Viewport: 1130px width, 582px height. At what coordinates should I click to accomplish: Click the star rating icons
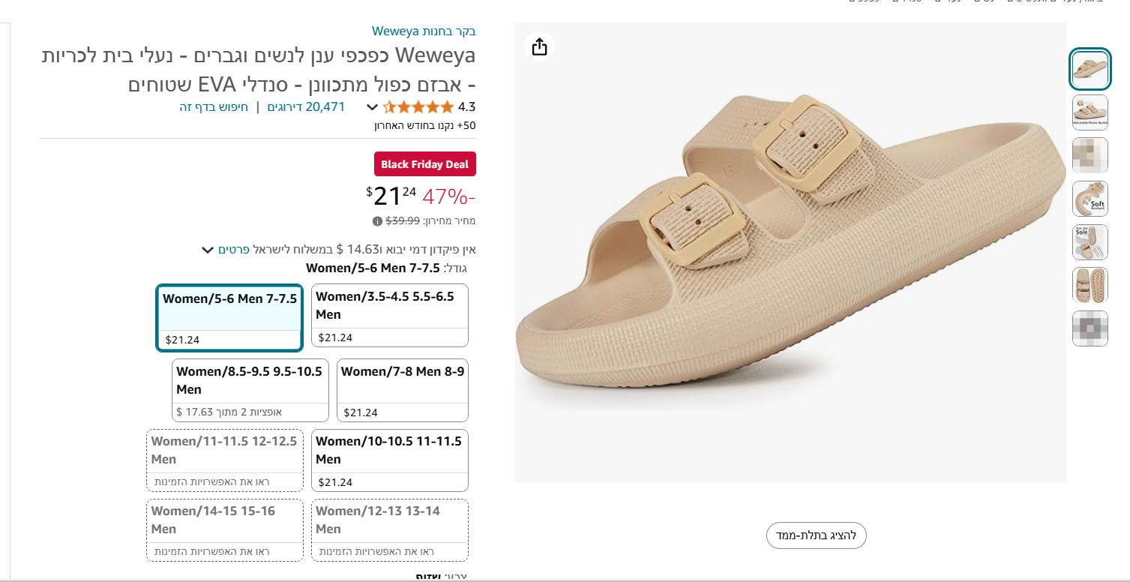pos(418,106)
